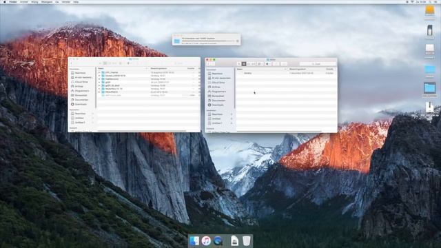Switch right Finder window to column view
The width and height of the screenshot is (441, 248).
click(x=249, y=64)
